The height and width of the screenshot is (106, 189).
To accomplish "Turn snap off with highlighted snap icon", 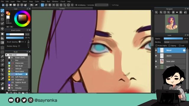I will click(42, 5).
